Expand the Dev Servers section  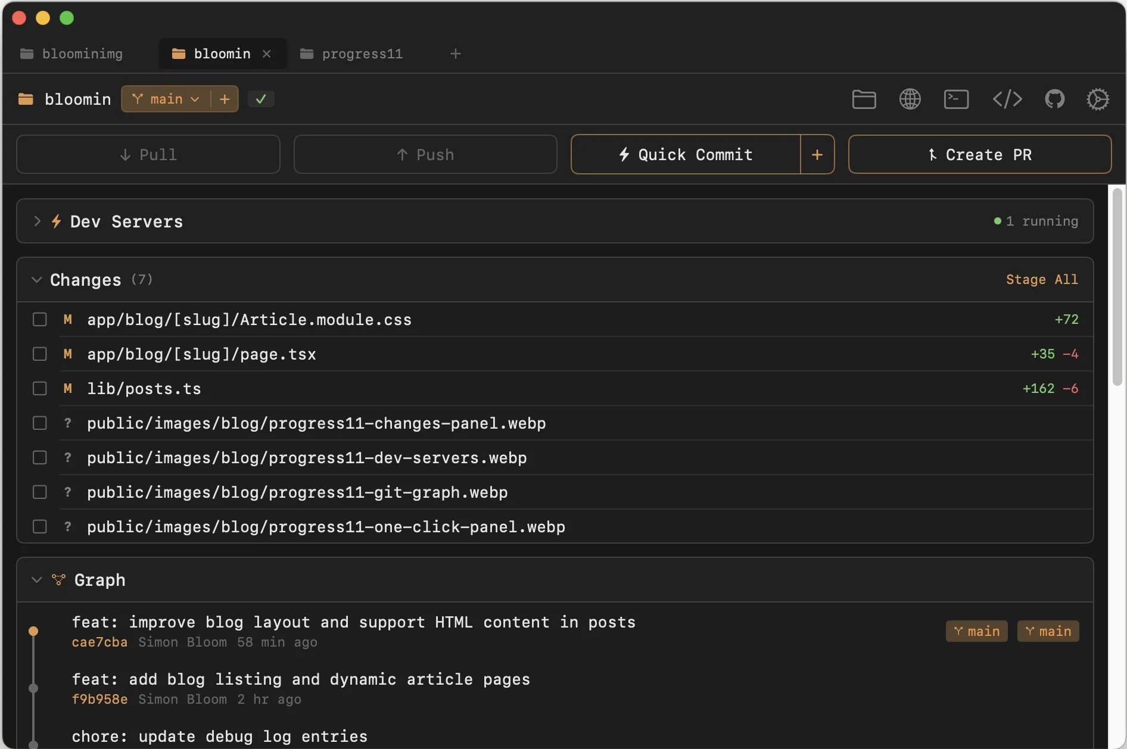click(38, 221)
